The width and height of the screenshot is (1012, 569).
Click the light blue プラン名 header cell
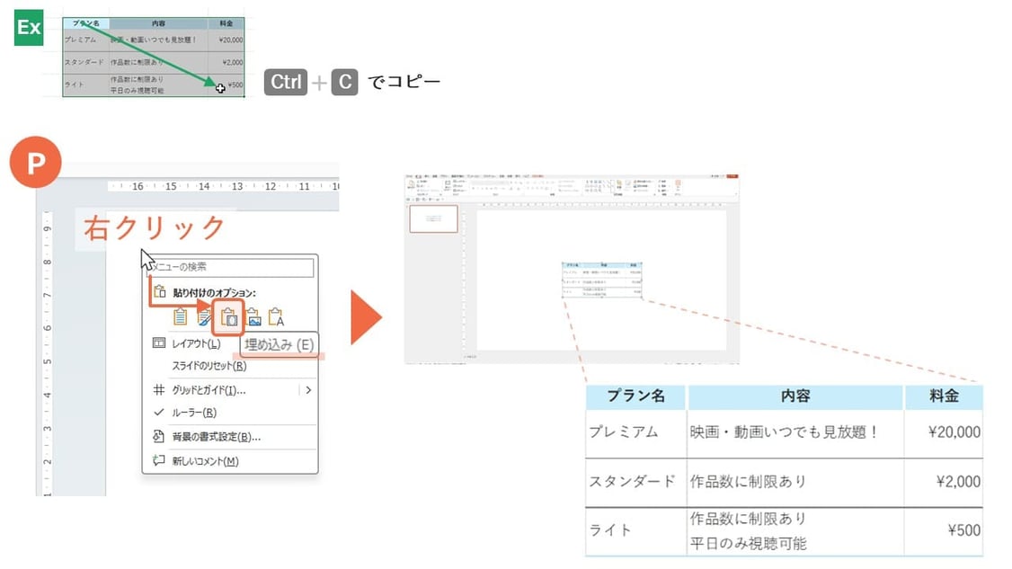(635, 396)
